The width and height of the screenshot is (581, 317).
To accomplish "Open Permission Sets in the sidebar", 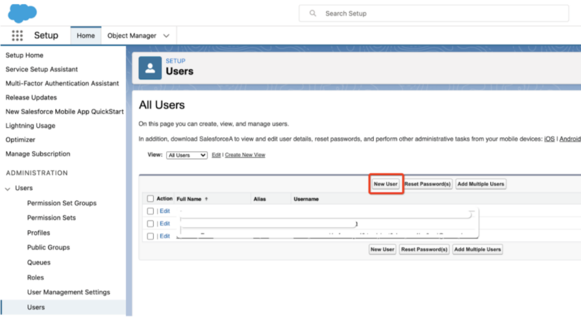I will [51, 218].
